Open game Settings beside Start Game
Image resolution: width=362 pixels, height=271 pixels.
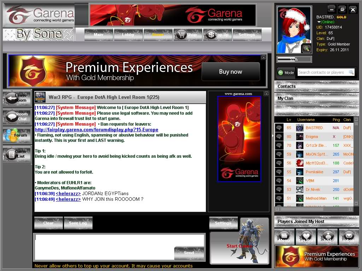[x=223, y=223]
